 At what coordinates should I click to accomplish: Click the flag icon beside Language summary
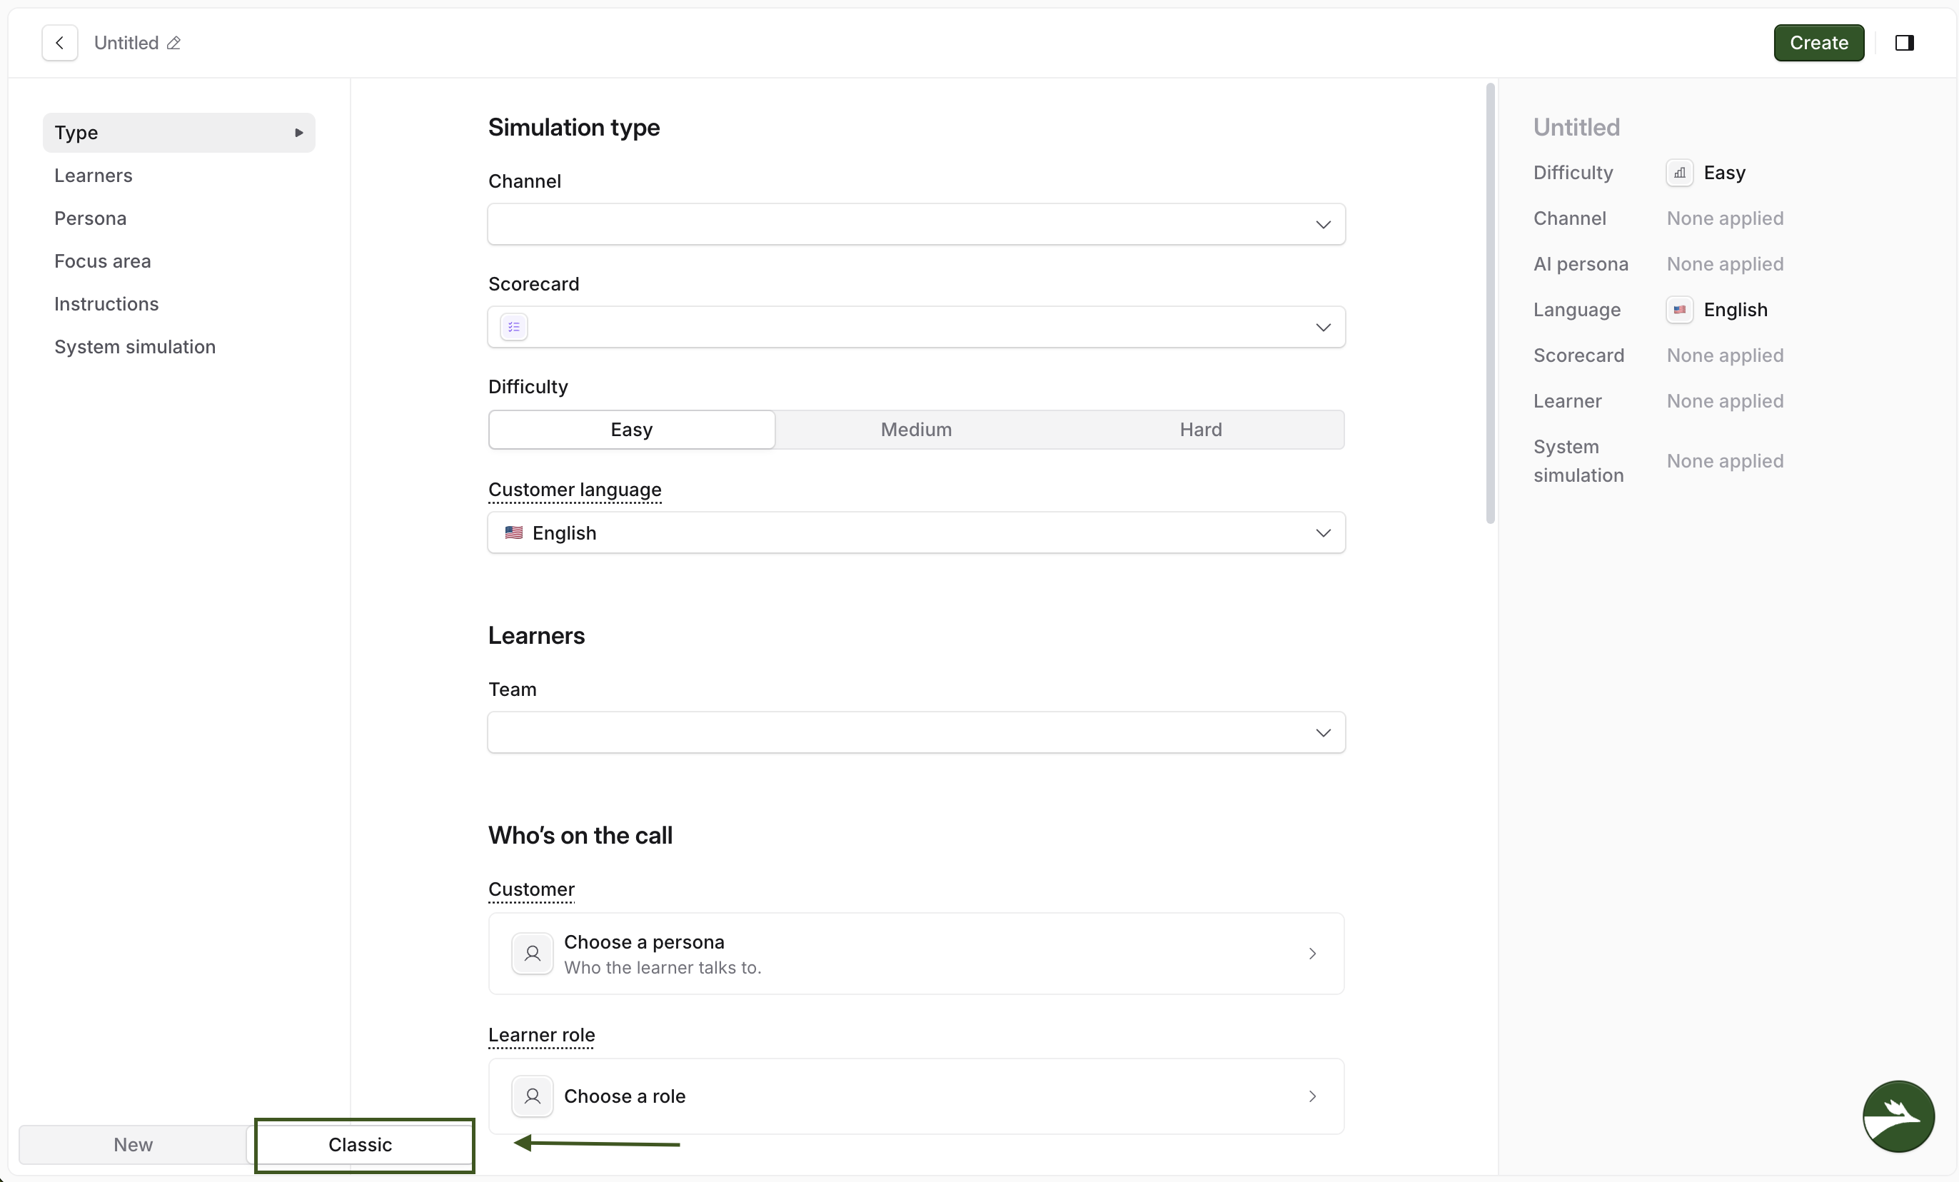(1679, 309)
